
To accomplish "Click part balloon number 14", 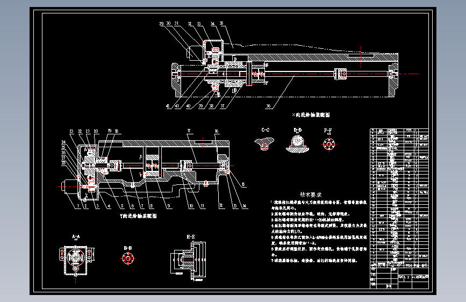I will click(x=245, y=206).
